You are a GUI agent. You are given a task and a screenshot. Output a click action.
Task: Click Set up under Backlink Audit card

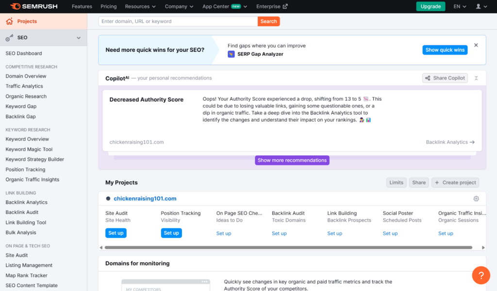tap(279, 233)
